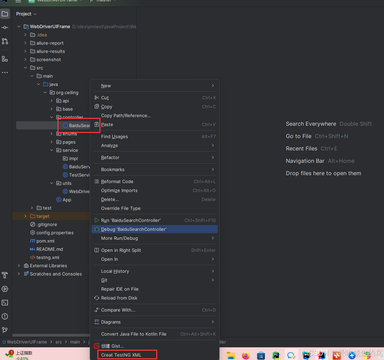Click the Reformat Code icon
The height and width of the screenshot is (360, 384).
point(97,181)
